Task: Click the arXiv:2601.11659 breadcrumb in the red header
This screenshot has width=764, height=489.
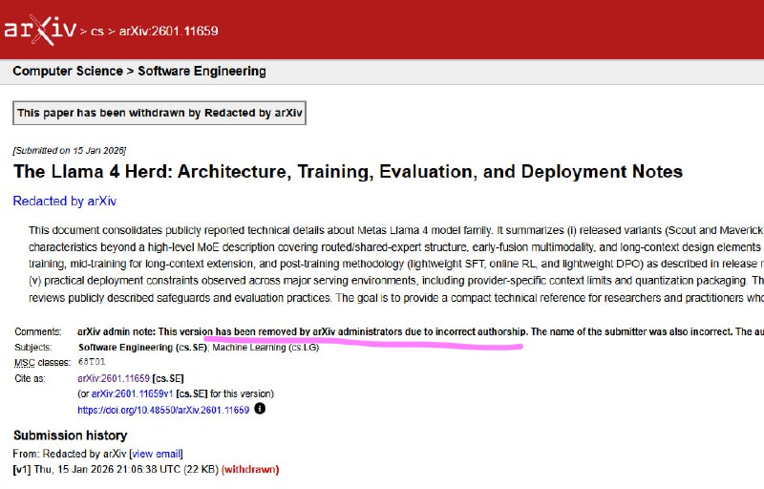Action: coord(168,31)
